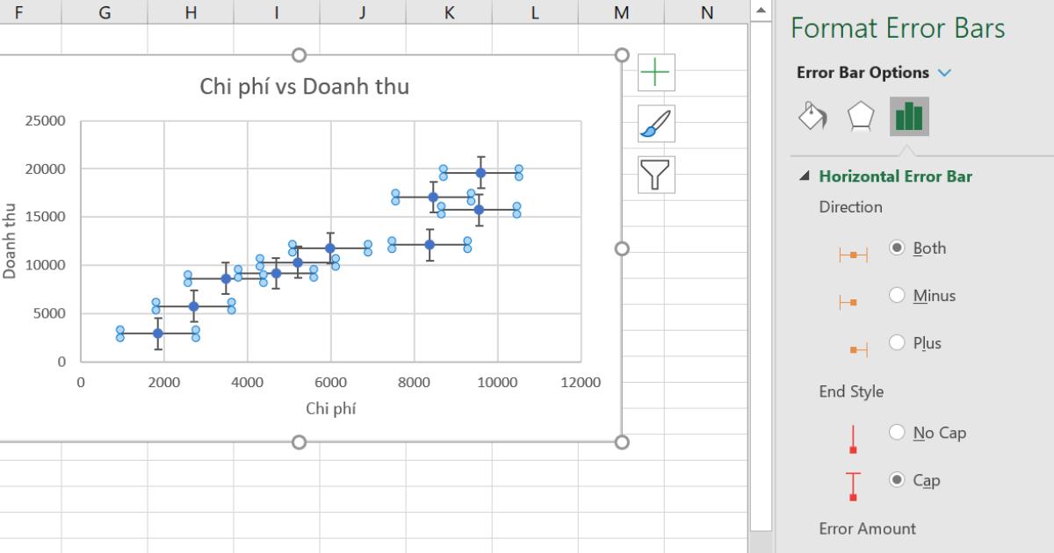Select a dark blue mean data point
1054x553 pixels.
click(480, 173)
